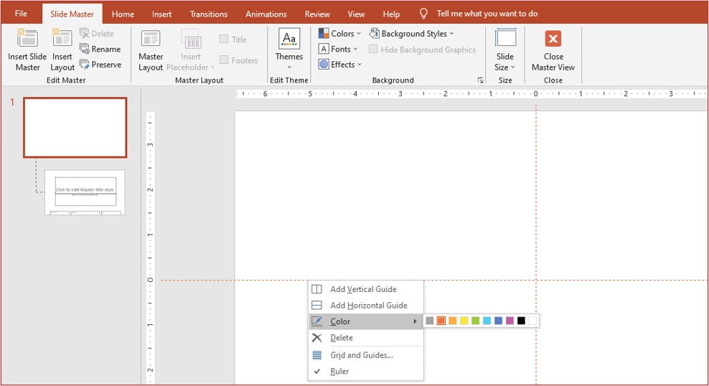Click the Add Horizontal Guide icon
709x386 pixels.
317,306
